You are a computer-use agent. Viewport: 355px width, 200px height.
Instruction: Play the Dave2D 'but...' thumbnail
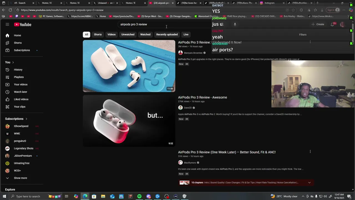(x=129, y=121)
